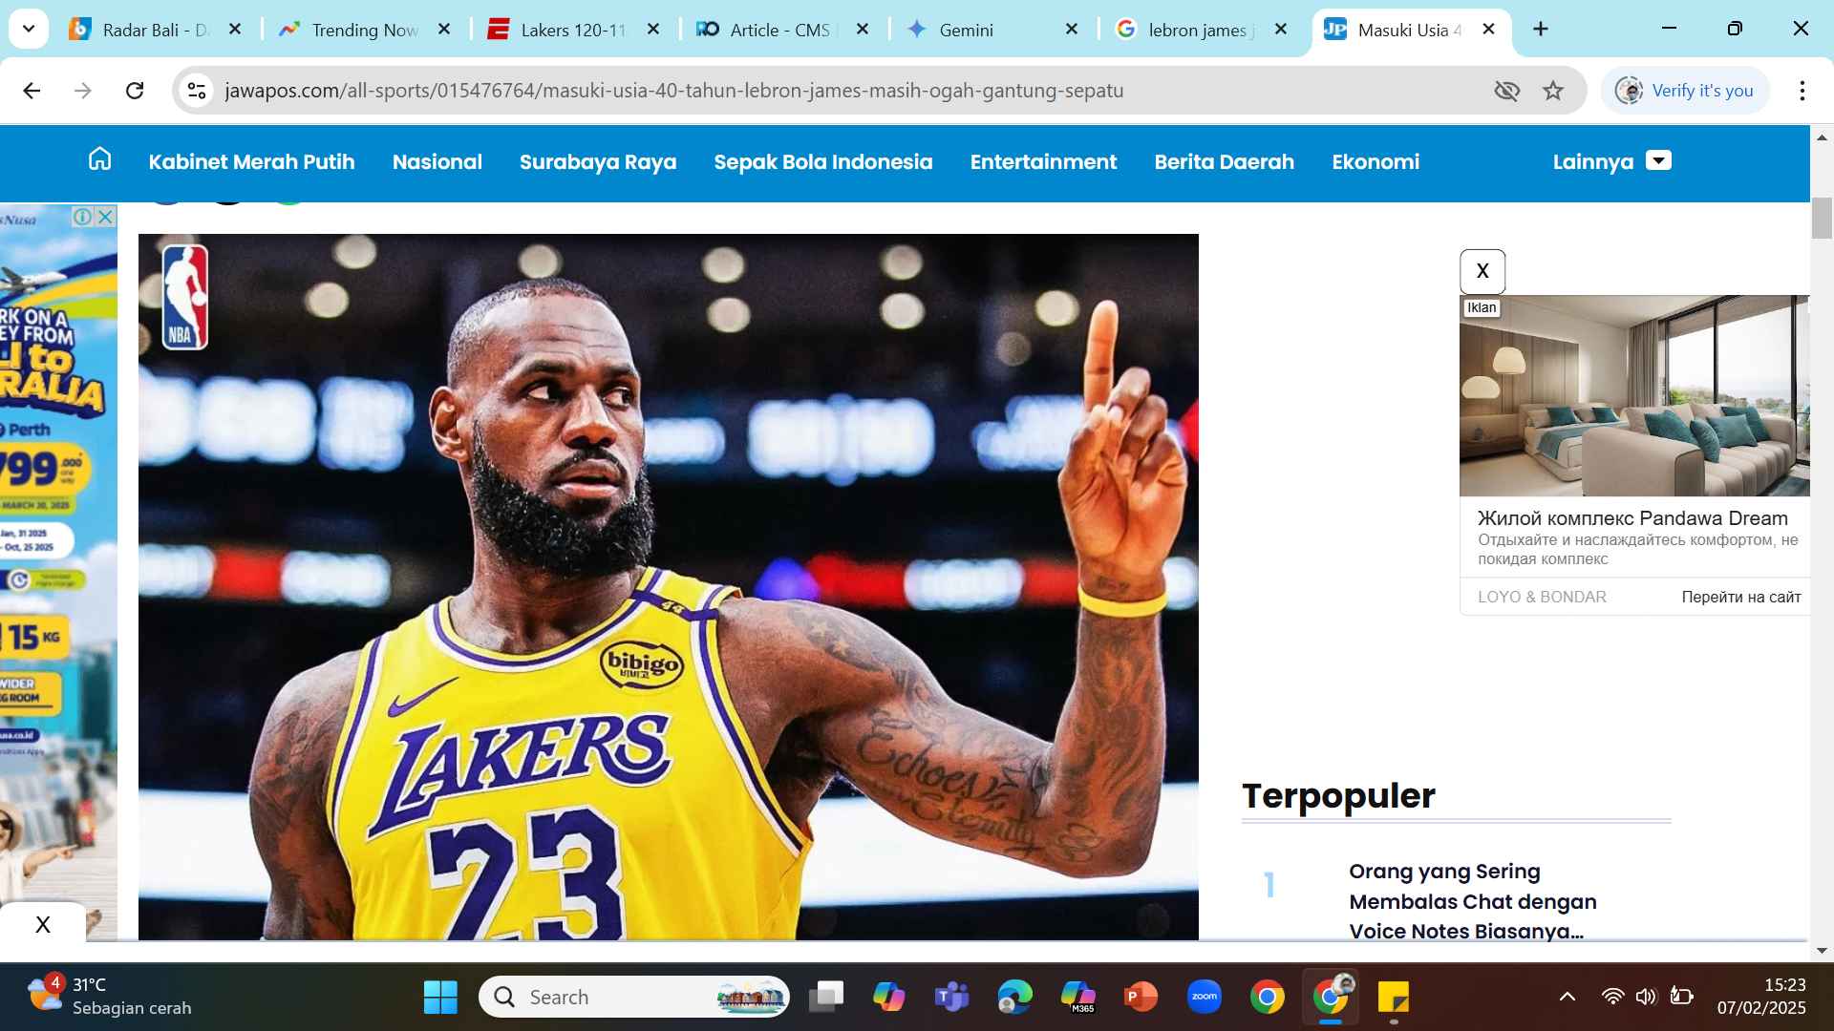Image resolution: width=1834 pixels, height=1031 pixels.
Task: Open Sticky Notes from the taskbar
Action: tap(1394, 998)
